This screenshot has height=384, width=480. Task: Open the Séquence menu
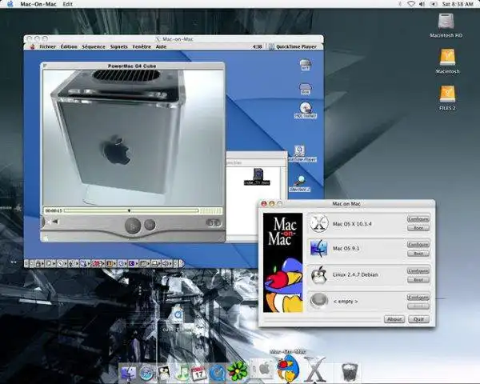pyautogui.click(x=93, y=46)
